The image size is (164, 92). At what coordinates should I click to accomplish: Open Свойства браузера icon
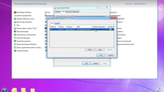coord(15,38)
